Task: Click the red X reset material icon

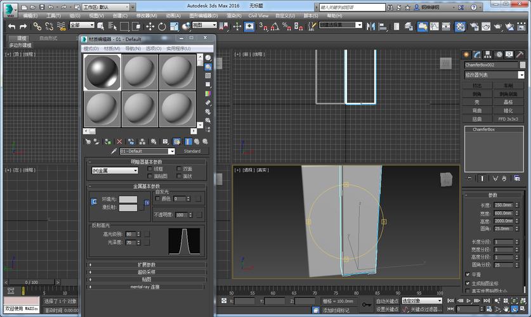Action: [119, 141]
